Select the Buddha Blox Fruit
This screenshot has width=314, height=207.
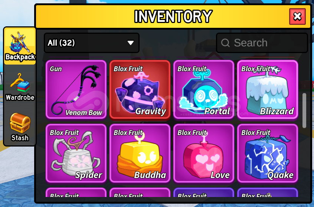(140, 154)
